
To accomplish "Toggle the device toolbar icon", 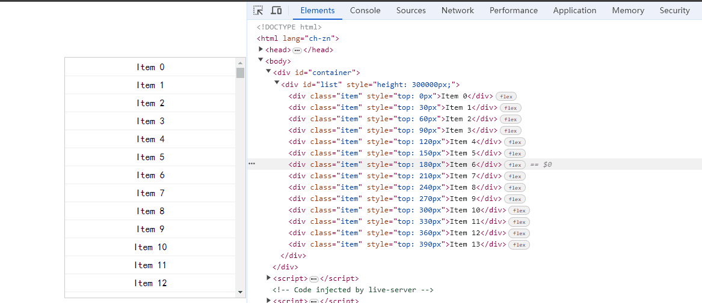I will [x=276, y=10].
